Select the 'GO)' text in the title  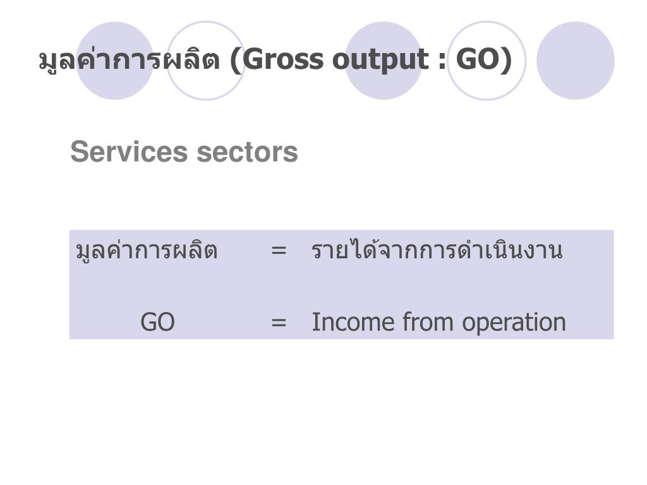484,60
